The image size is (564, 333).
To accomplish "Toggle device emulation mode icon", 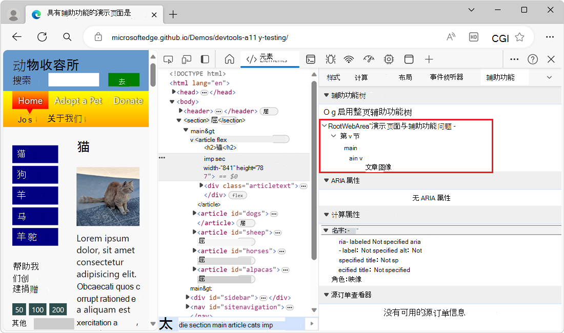I will [x=187, y=59].
